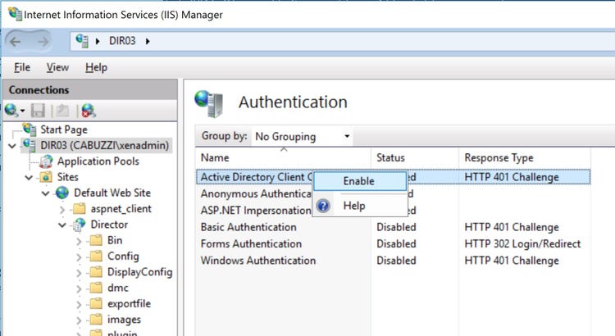The image size is (615, 336).
Task: Select DIR03 (CABUZZI\xenadmin) tree item
Action: coord(105,145)
